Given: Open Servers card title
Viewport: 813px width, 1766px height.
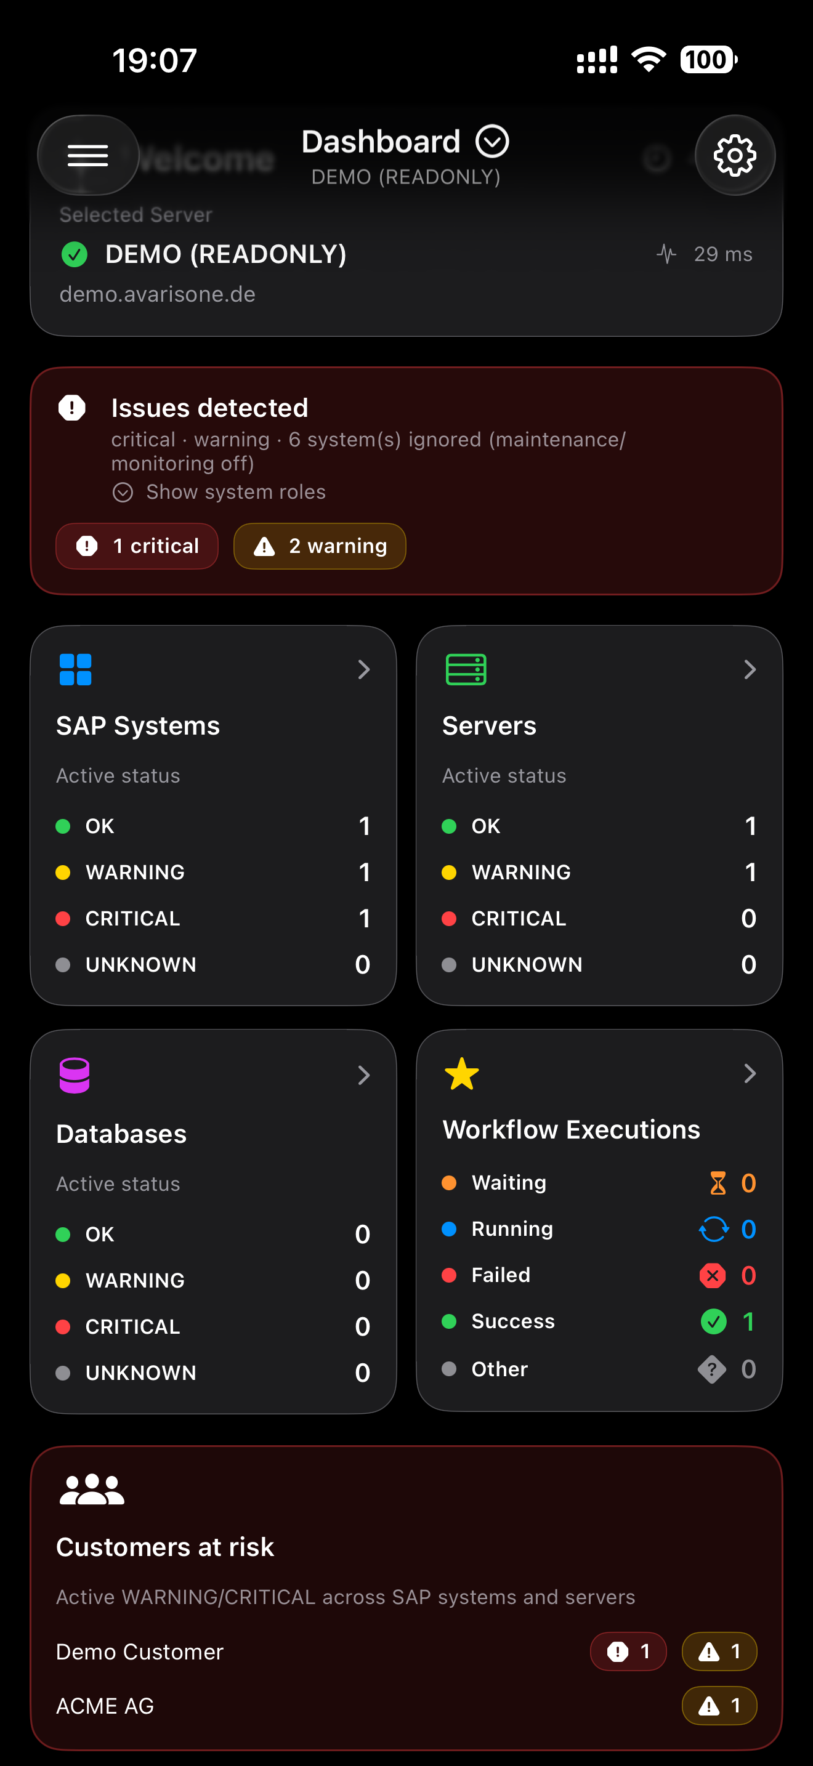Looking at the screenshot, I should (x=489, y=726).
